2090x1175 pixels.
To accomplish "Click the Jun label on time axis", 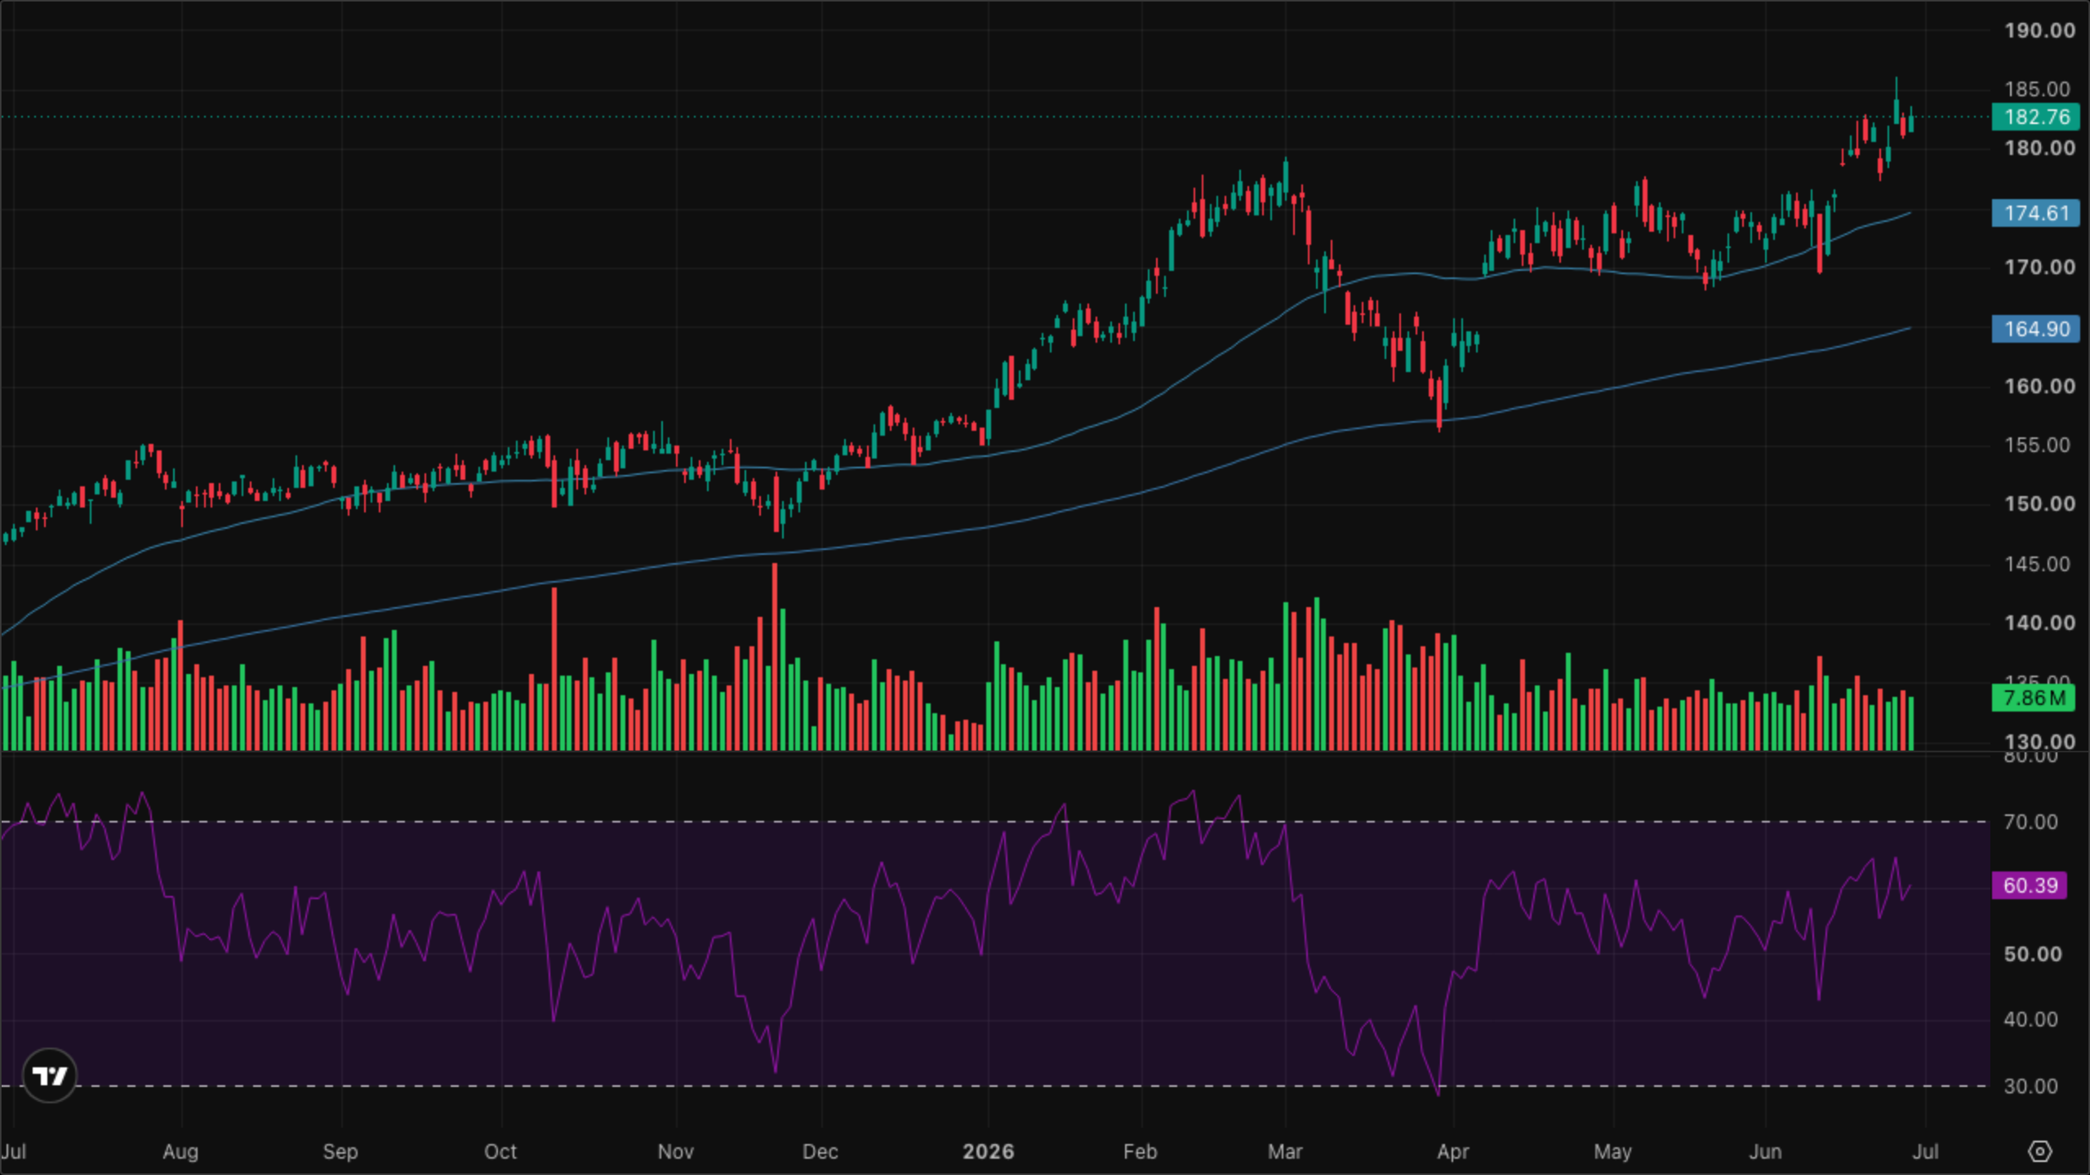I will pyautogui.click(x=1765, y=1151).
